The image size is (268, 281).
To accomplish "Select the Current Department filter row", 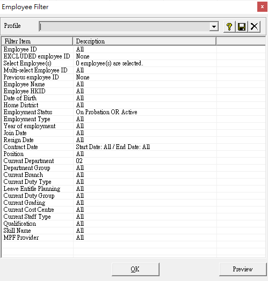I will pyautogui.click(x=134, y=161).
